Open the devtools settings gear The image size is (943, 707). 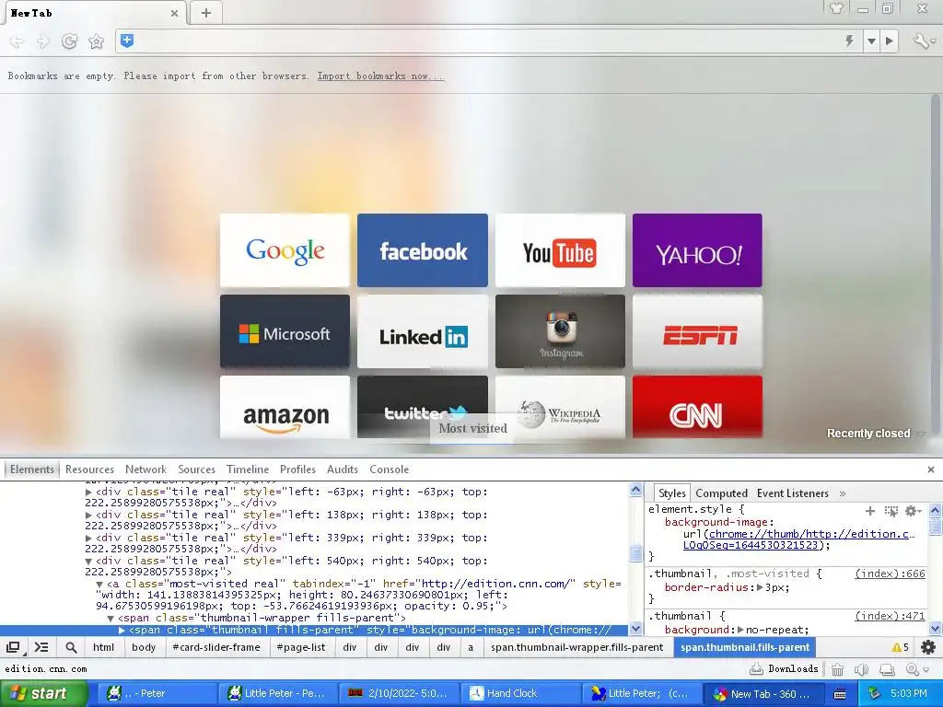[928, 647]
